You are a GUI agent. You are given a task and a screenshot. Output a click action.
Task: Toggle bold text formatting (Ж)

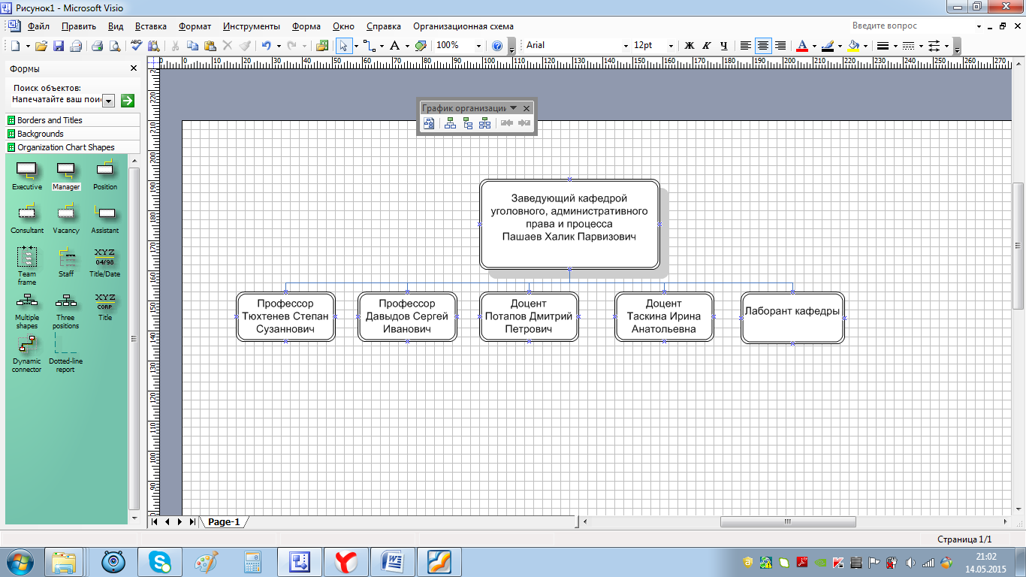point(689,46)
